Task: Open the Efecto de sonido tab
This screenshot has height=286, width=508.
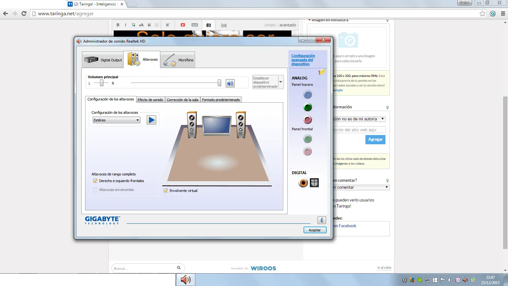Action: coord(150,100)
